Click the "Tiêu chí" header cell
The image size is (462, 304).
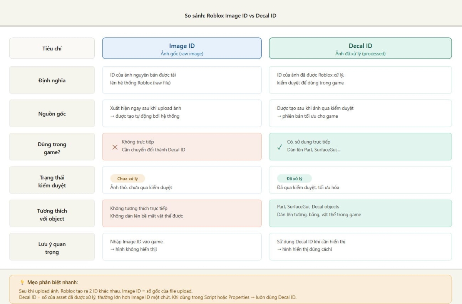(52, 48)
